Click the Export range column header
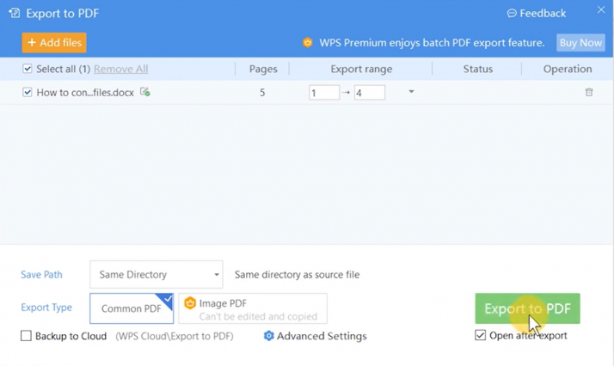Viewport: 614px width, 366px height. [x=361, y=69]
